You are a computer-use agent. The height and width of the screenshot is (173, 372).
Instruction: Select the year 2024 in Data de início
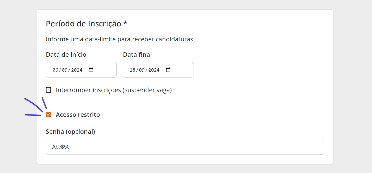(x=77, y=70)
